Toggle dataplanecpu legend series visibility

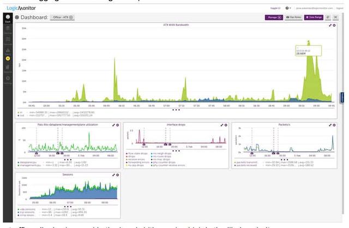(27, 163)
